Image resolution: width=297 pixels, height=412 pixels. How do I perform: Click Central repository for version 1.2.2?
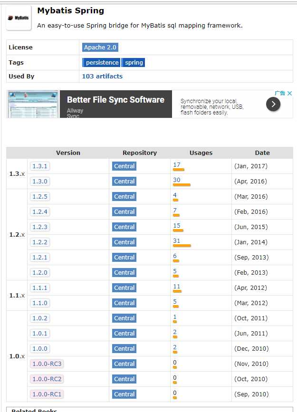coord(124,242)
